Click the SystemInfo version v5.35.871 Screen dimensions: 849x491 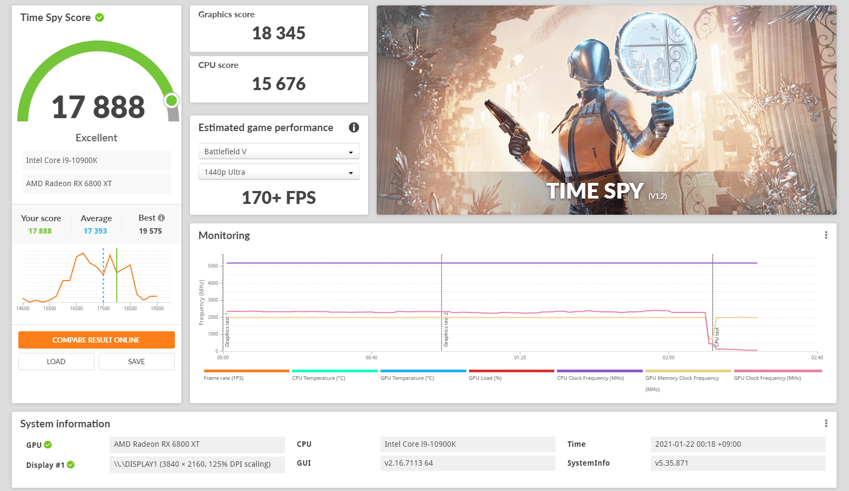click(738, 463)
